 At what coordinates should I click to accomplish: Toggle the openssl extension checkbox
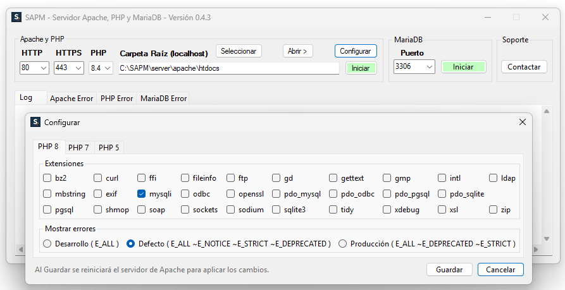[231, 194]
